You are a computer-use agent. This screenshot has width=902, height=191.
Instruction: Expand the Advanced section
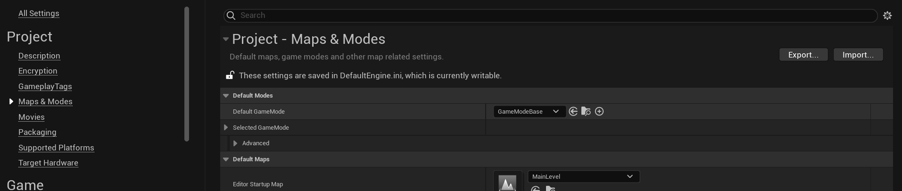coord(235,143)
